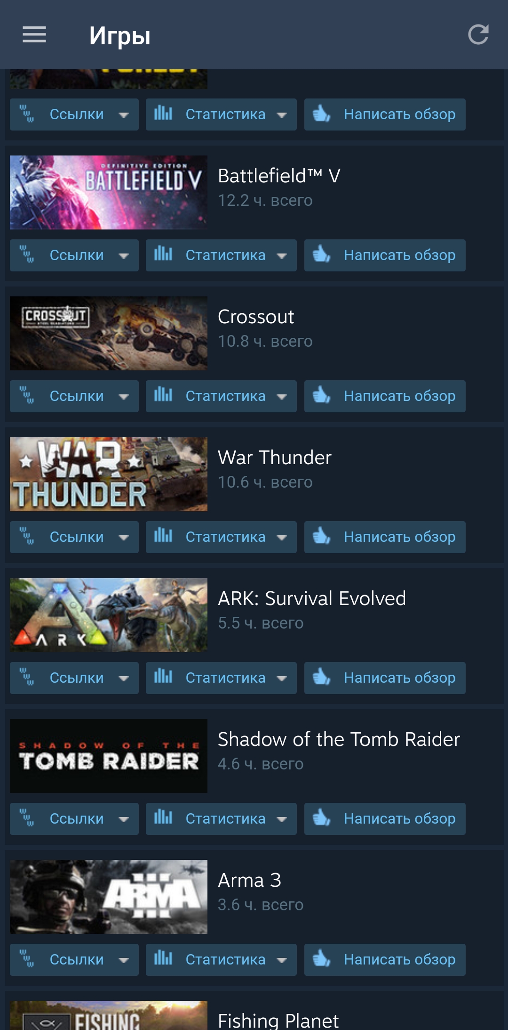Viewport: 508px width, 1030px height.
Task: Expand Ссылки dropdown for Crossout
Action: [x=74, y=396]
